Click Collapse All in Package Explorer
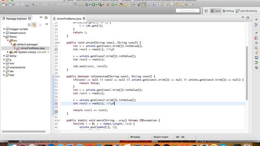The image size is (260, 146). tap(29, 25)
